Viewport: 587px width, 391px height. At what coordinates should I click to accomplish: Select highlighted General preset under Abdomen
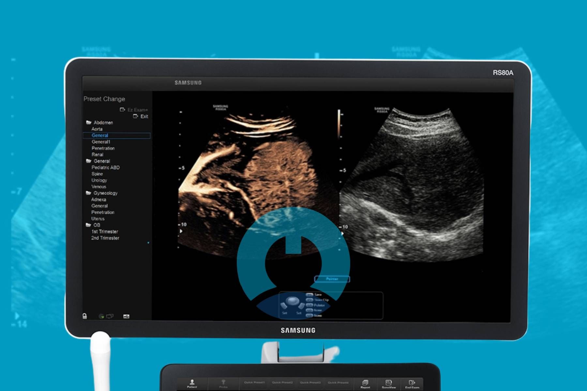click(117, 135)
